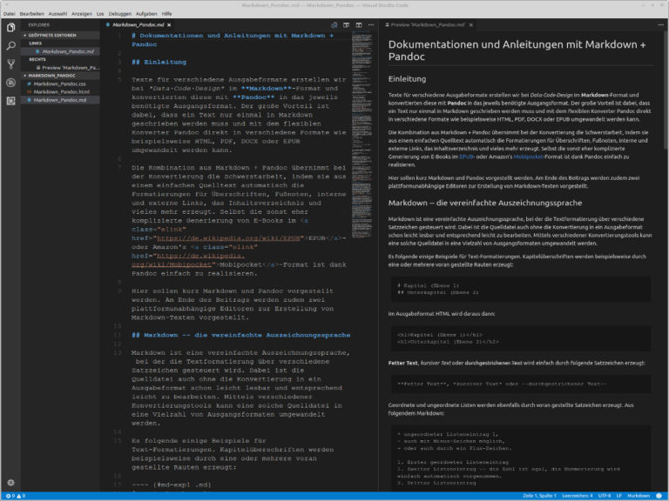The width and height of the screenshot is (669, 501).
Task: Change language mode via Markdown status entry
Action: pos(639,496)
